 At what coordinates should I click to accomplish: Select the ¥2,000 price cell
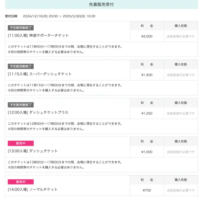point(147,36)
